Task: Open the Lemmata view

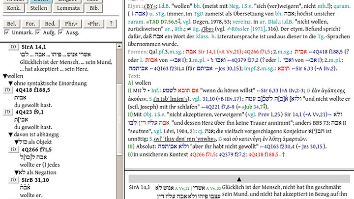Action: point(68,8)
